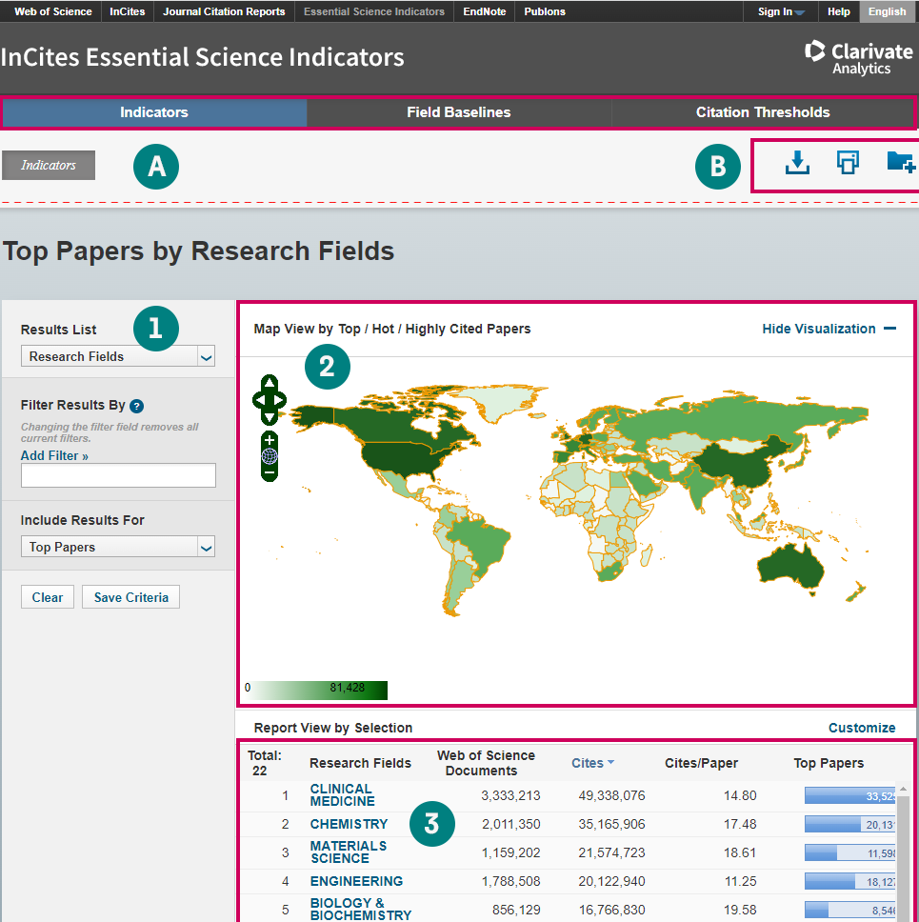Image resolution: width=919 pixels, height=922 pixels.
Task: Open Journal Citation Reports menu item
Action: click(x=224, y=11)
